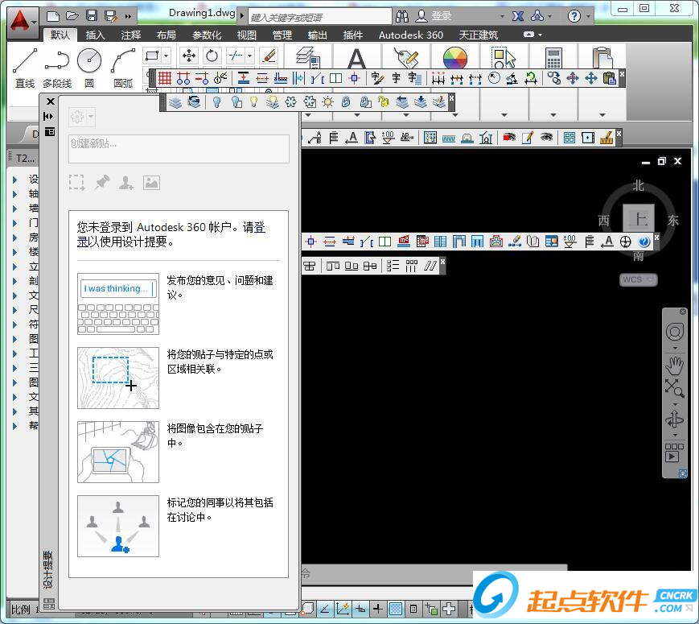The image size is (699, 624).
Task: Toggle the polar tracking status bar icon
Action: [x=326, y=609]
